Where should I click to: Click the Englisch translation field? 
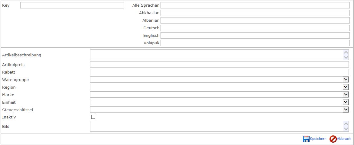point(255,36)
